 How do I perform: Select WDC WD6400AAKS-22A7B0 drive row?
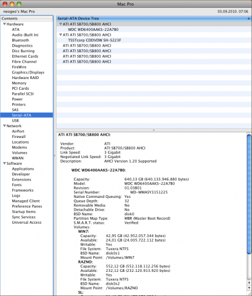click(153, 30)
